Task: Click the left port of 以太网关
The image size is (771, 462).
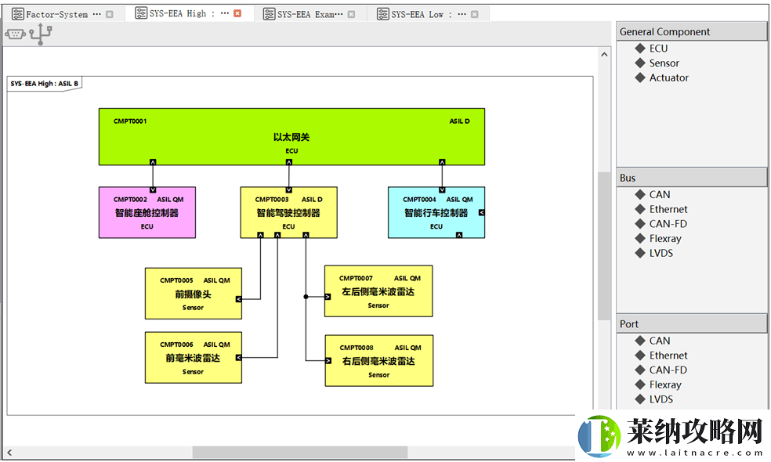Action: pos(153,162)
